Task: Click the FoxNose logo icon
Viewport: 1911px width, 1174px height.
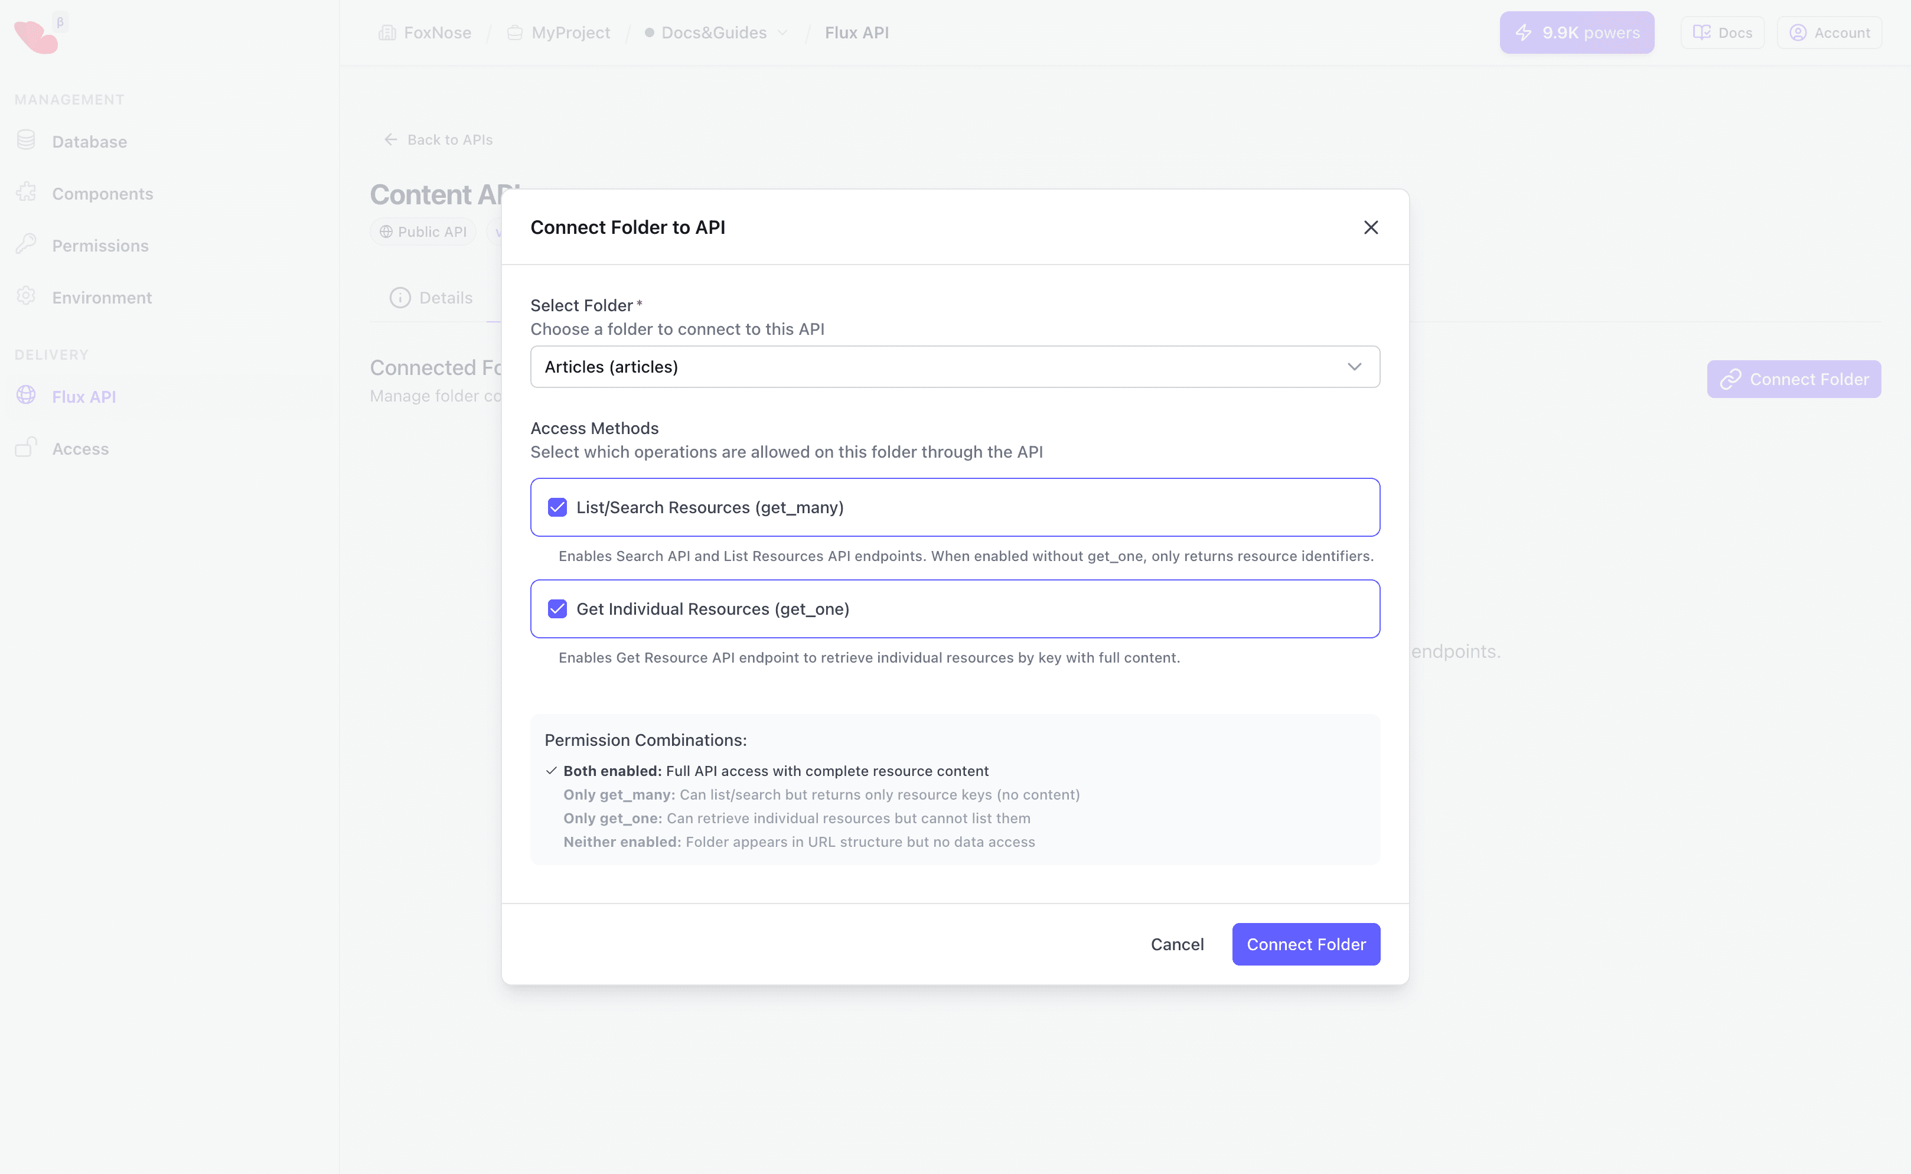Action: point(35,35)
